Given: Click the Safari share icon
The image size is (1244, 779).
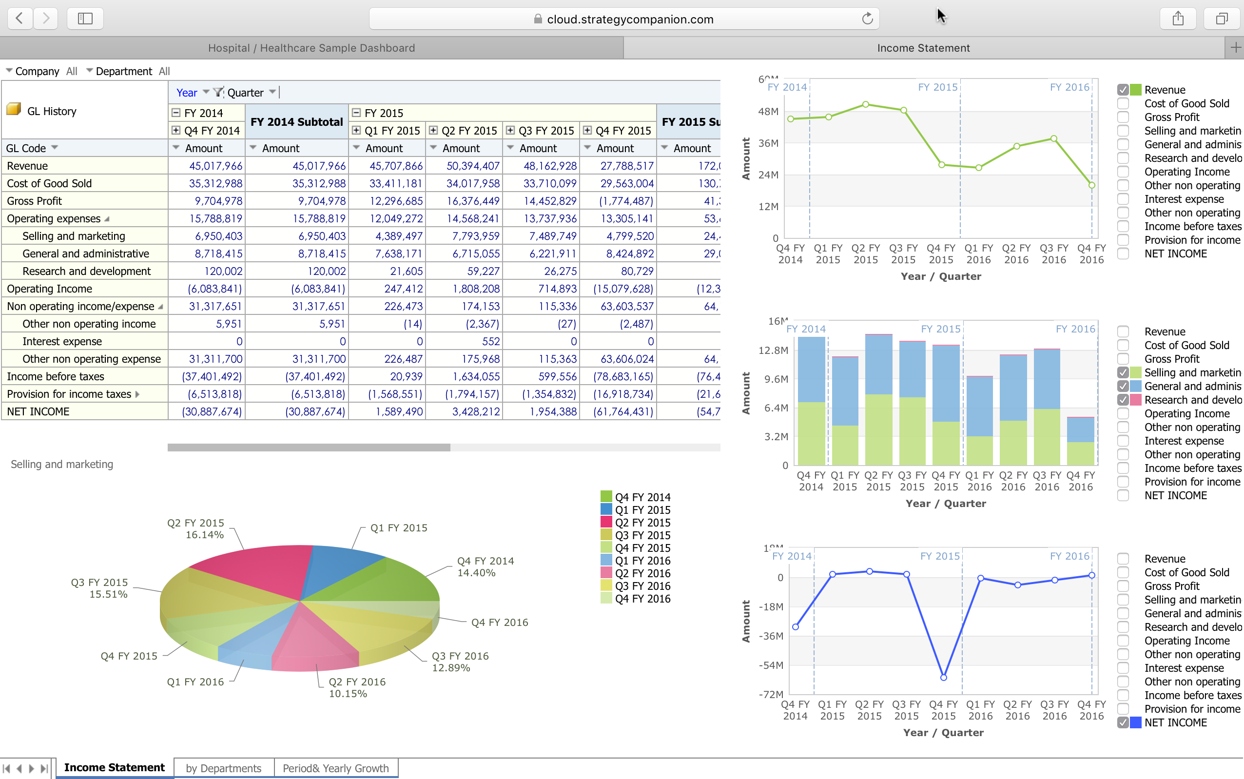Looking at the screenshot, I should 1178,19.
